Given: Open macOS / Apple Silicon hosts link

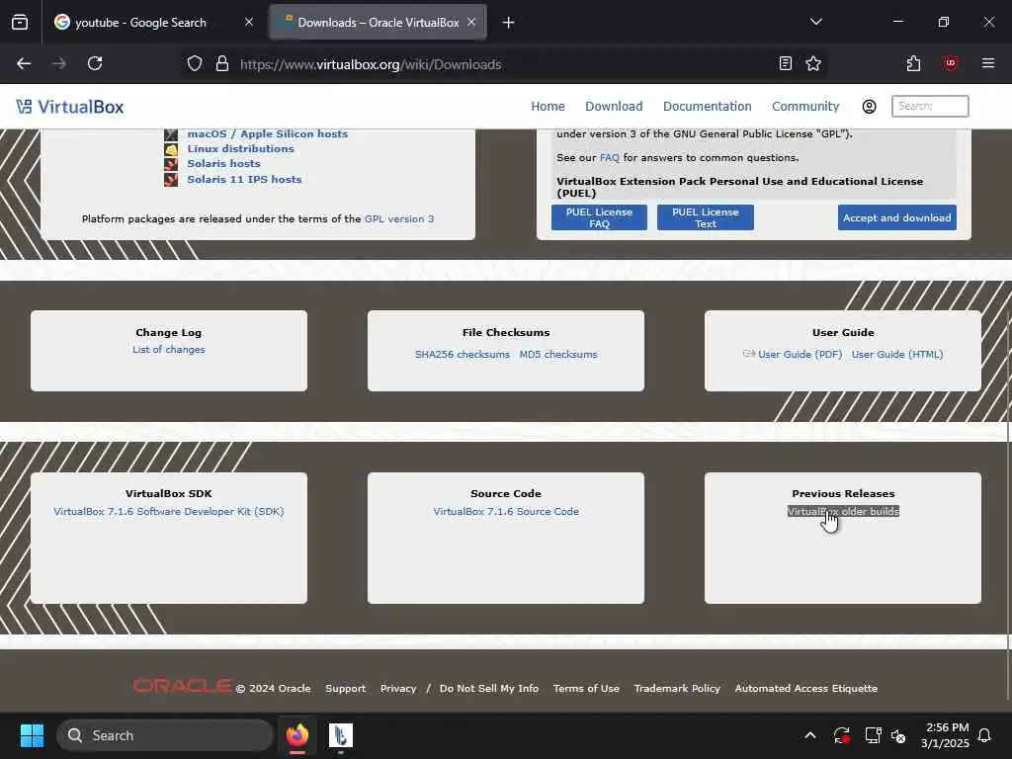Looking at the screenshot, I should point(267,133).
